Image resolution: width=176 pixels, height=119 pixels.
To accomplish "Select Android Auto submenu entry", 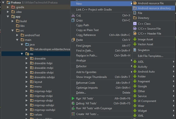I will (x=154, y=71).
